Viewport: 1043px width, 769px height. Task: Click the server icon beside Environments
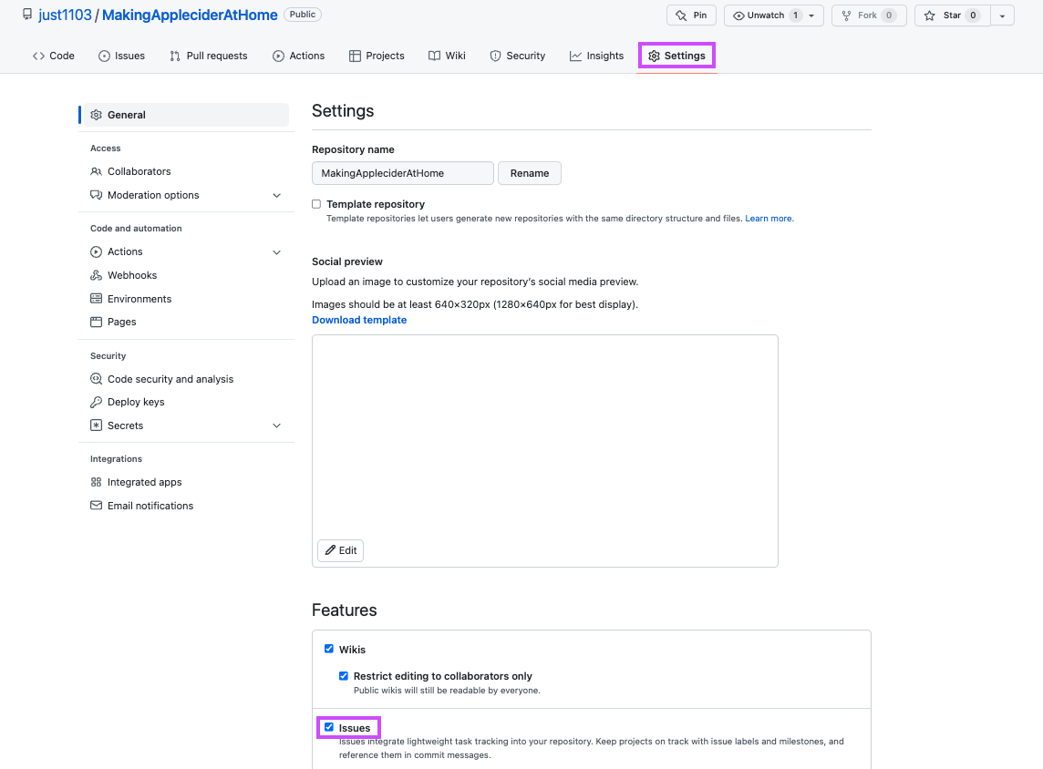click(97, 299)
